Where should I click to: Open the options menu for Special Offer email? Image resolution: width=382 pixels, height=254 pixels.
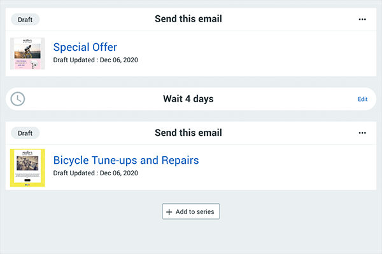pyautogui.click(x=362, y=19)
